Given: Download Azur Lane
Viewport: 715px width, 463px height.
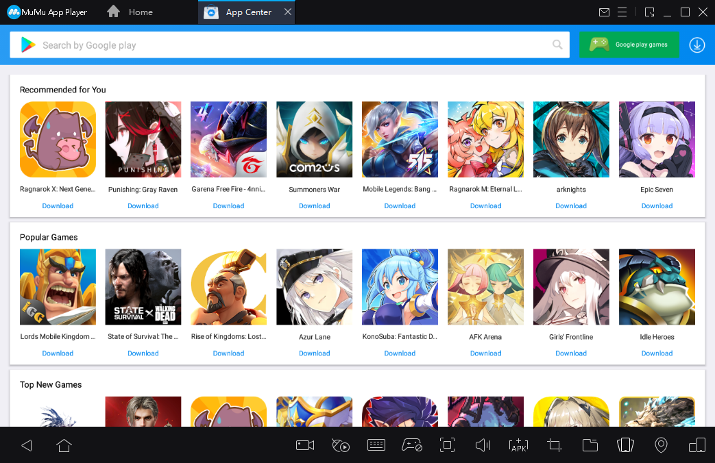Looking at the screenshot, I should 314,353.
